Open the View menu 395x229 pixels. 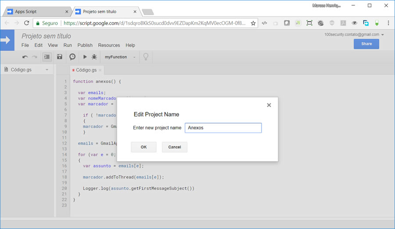pyautogui.click(x=53, y=45)
